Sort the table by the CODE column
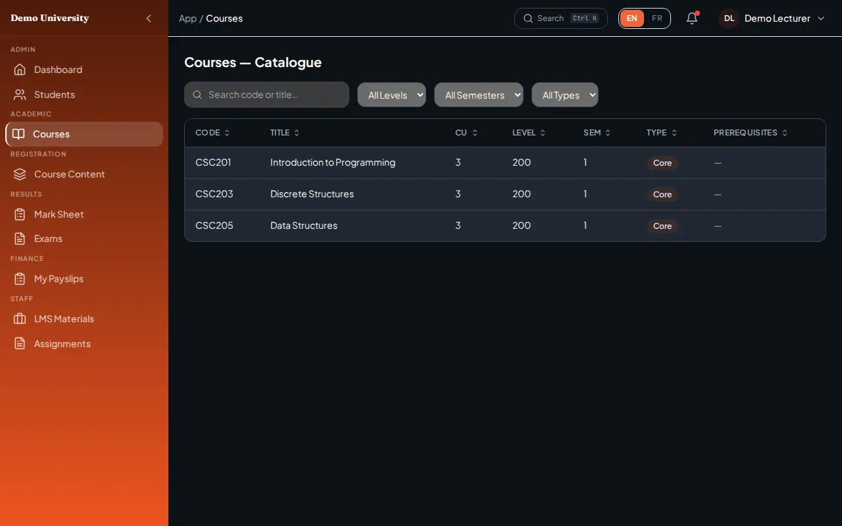 (x=212, y=133)
